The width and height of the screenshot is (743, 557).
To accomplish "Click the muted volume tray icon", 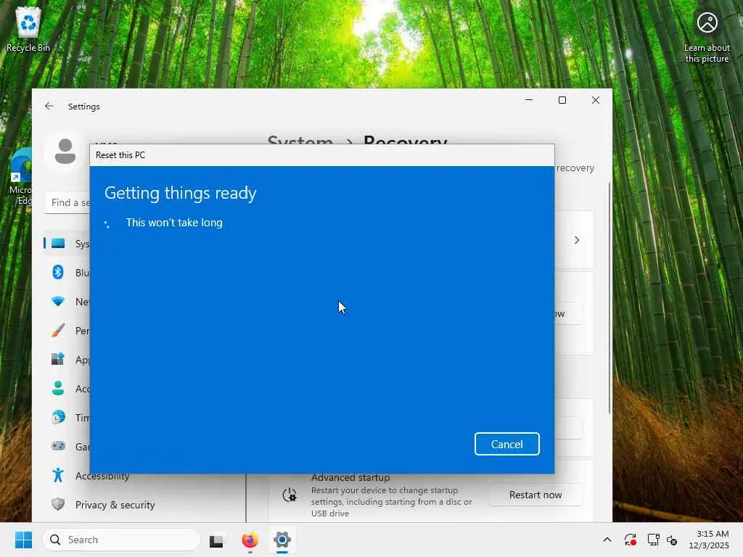I will 672,540.
